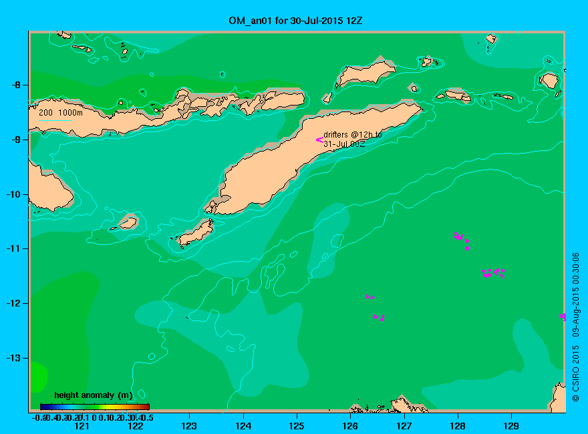Click the -11 latitude axis label
The image size is (588, 434).
[13, 248]
